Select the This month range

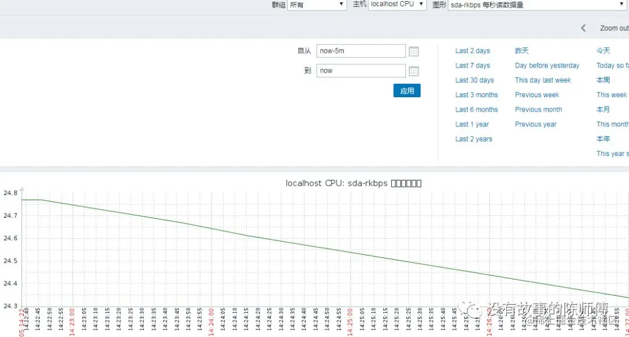pyautogui.click(x=613, y=124)
